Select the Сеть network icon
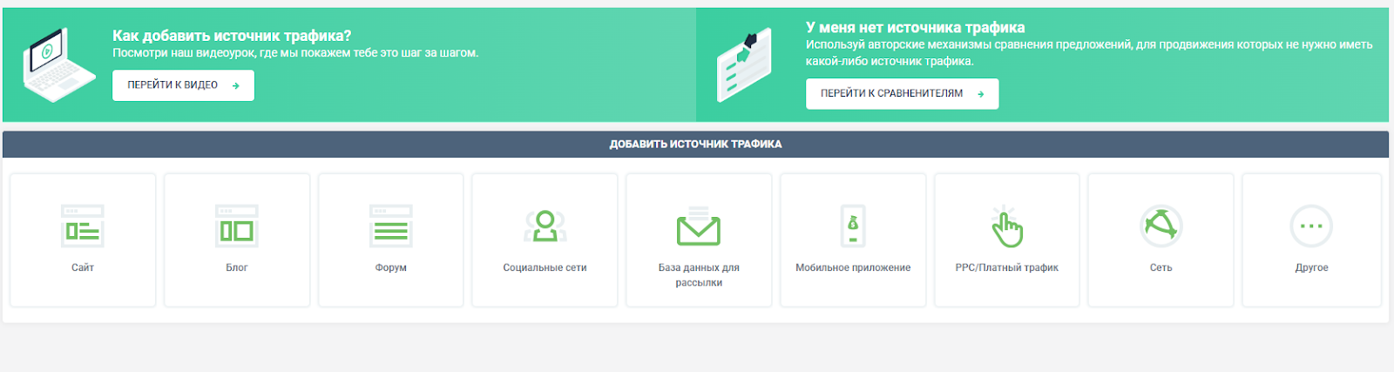1394x372 pixels. click(x=1161, y=226)
